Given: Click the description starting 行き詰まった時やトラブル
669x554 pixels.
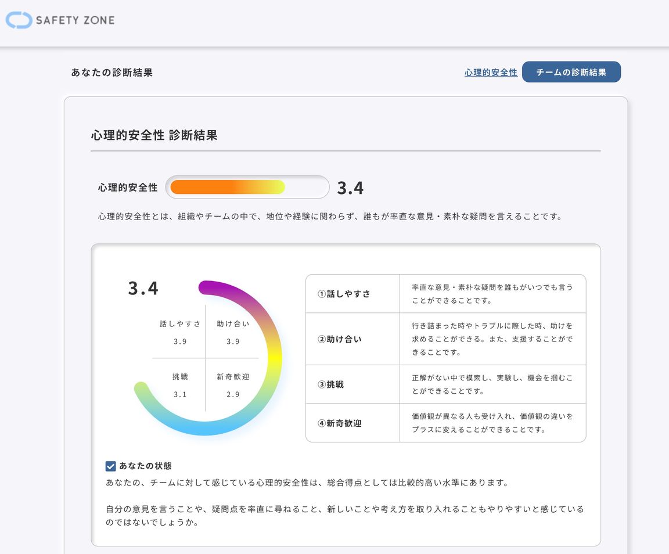Looking at the screenshot, I should [x=492, y=339].
